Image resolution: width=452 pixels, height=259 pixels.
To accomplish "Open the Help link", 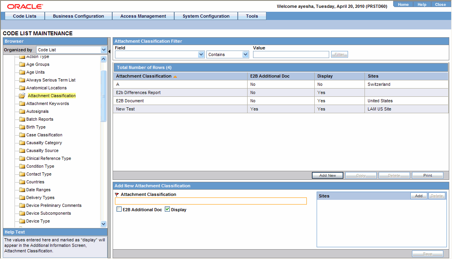I will coord(422,5).
